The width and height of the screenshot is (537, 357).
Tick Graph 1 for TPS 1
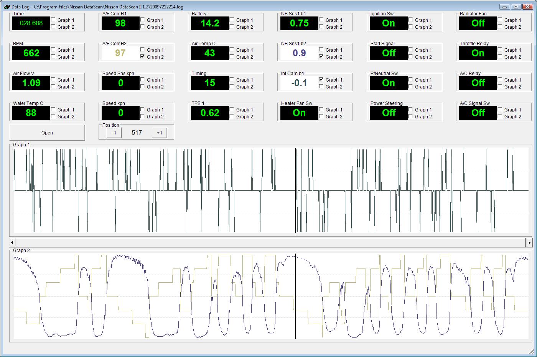[232, 110]
